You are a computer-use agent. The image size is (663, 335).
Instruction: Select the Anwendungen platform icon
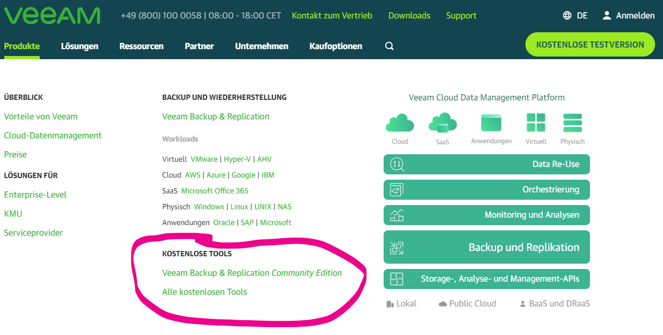[x=491, y=123]
